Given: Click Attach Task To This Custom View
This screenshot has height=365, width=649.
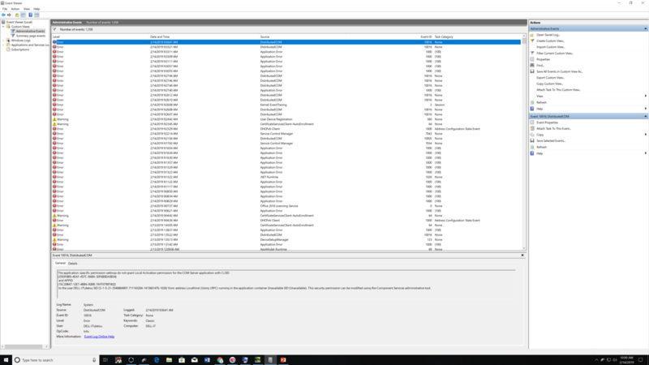Looking at the screenshot, I should (x=558, y=90).
